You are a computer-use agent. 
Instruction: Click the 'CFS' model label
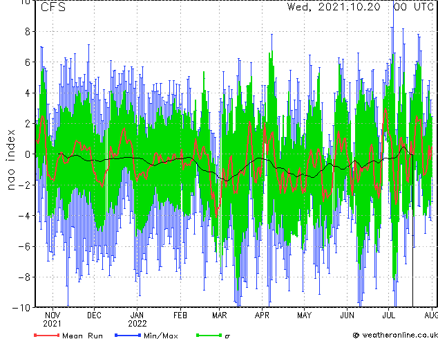point(53,7)
